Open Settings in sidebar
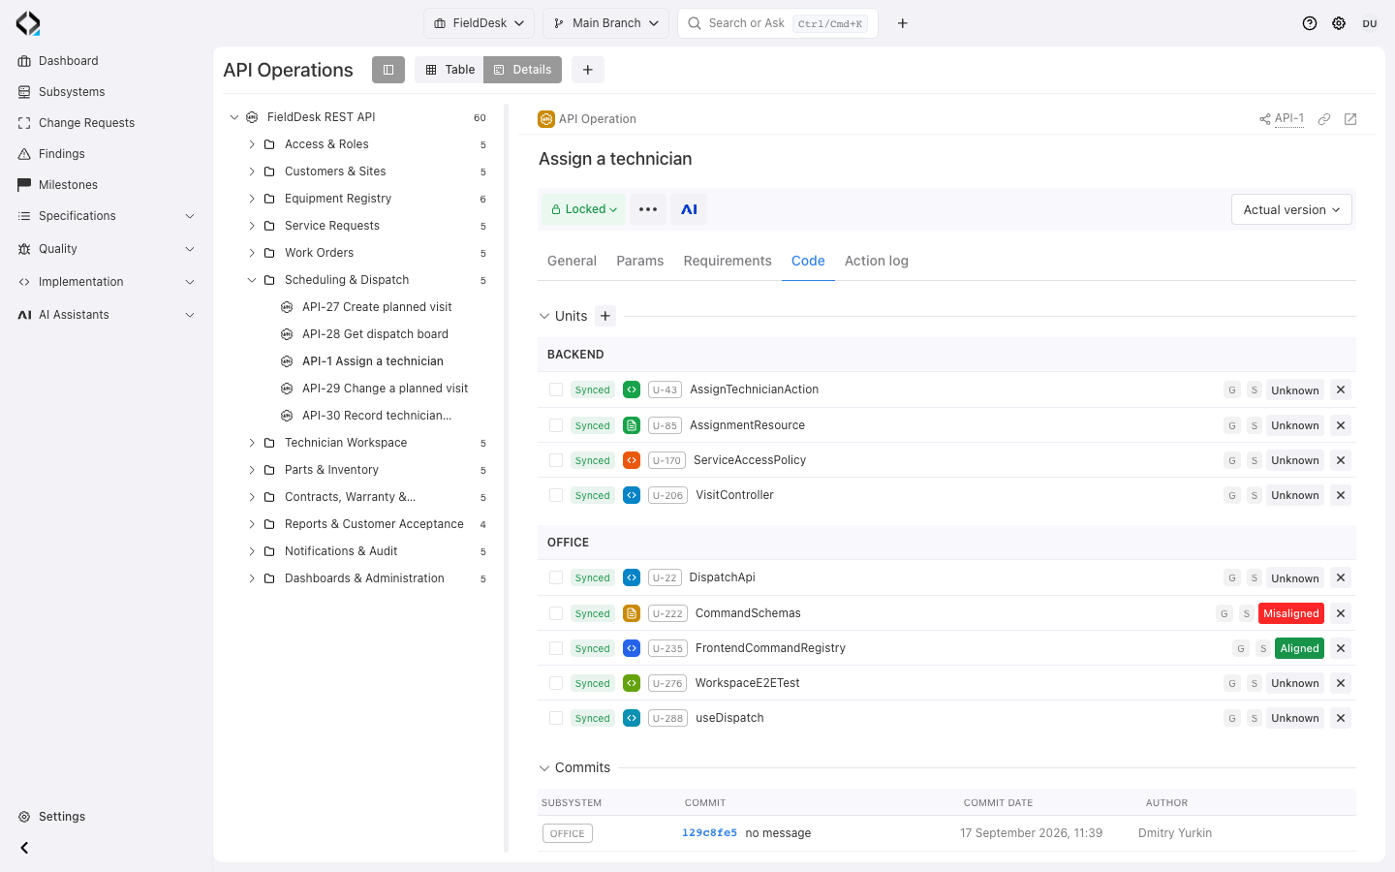 [x=62, y=817]
